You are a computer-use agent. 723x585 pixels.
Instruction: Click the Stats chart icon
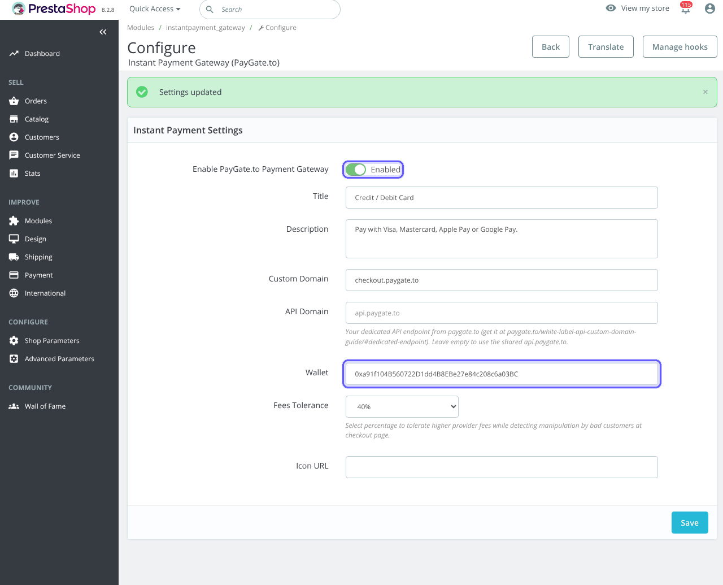[14, 174]
